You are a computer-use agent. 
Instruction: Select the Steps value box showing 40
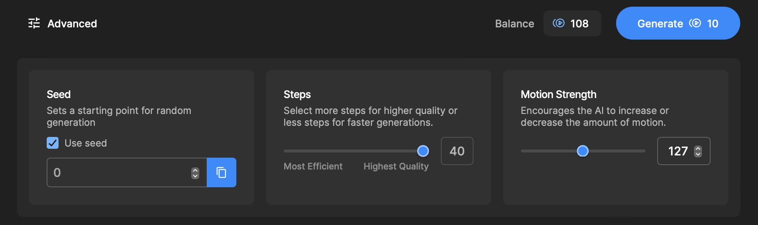(457, 151)
